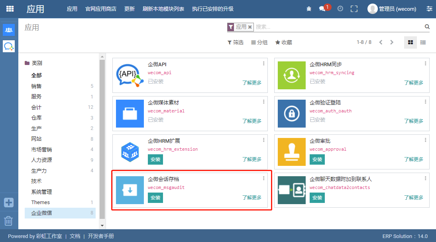This screenshot has width=436, height=242.
Task: Install the 企微聊天数据附加到联系人 module
Action: 317,198
